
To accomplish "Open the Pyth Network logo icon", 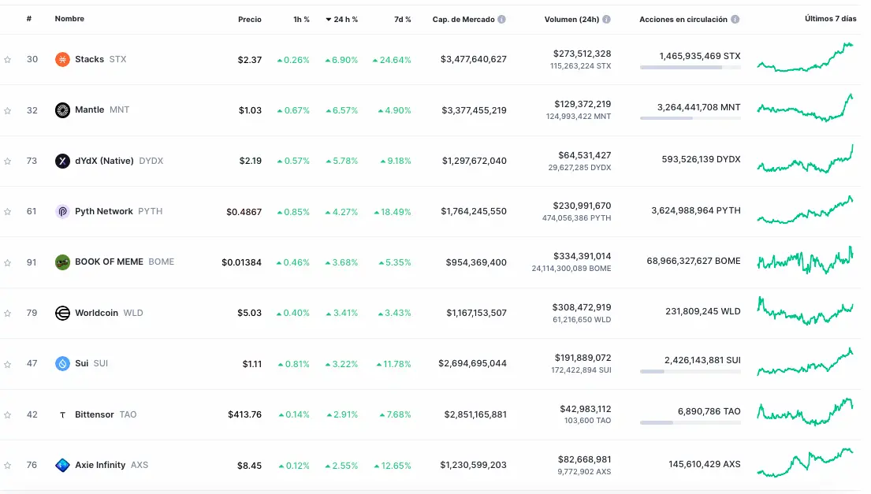I will tap(61, 211).
